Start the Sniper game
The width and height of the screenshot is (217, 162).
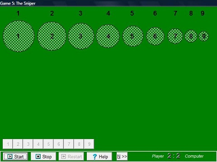coord(15,157)
